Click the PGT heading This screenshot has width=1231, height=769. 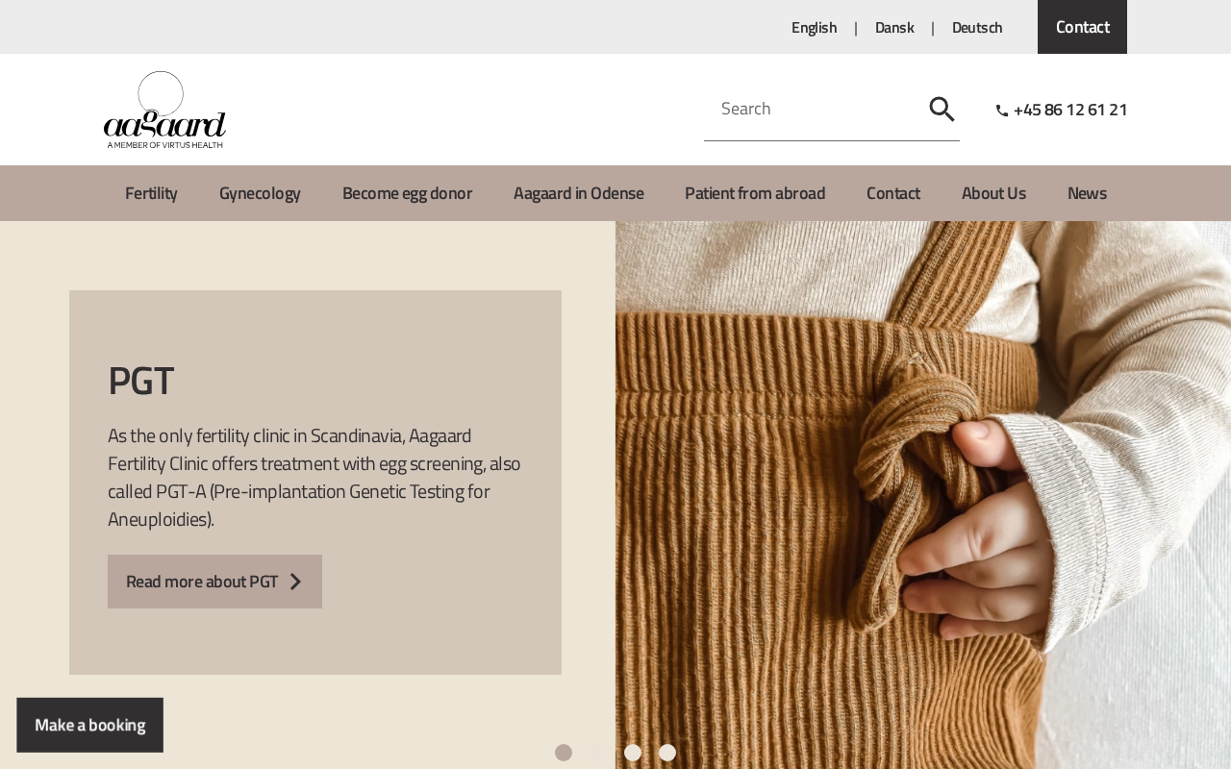coord(140,381)
